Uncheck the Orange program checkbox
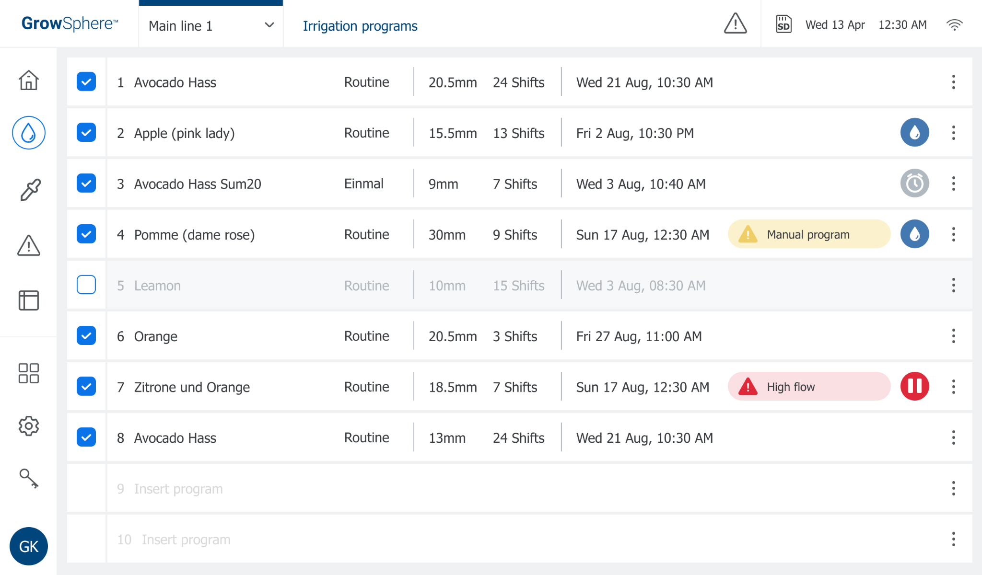The image size is (982, 575). coord(86,335)
